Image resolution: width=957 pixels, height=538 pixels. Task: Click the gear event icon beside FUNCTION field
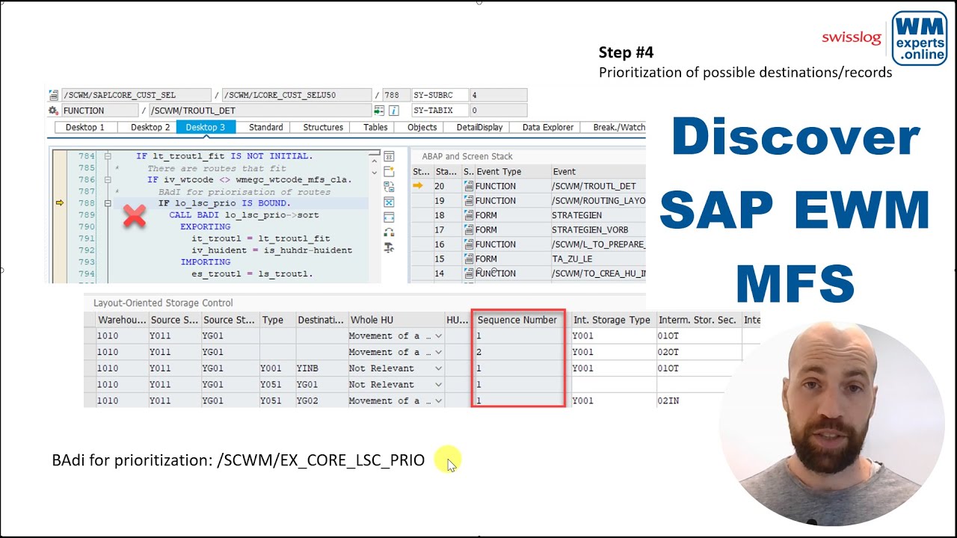click(53, 111)
